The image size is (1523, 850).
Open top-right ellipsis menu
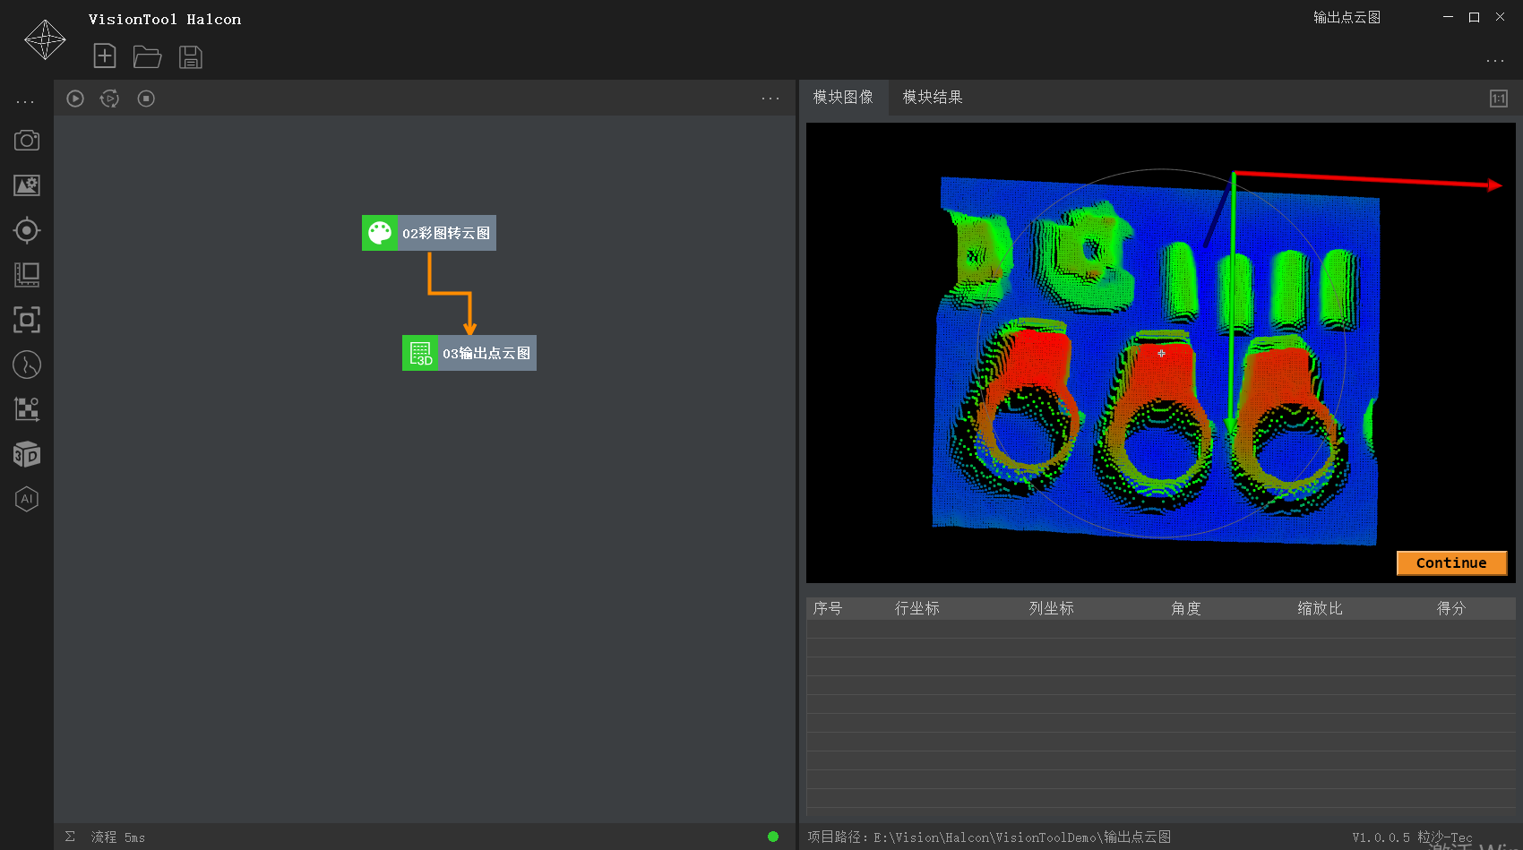1495,61
